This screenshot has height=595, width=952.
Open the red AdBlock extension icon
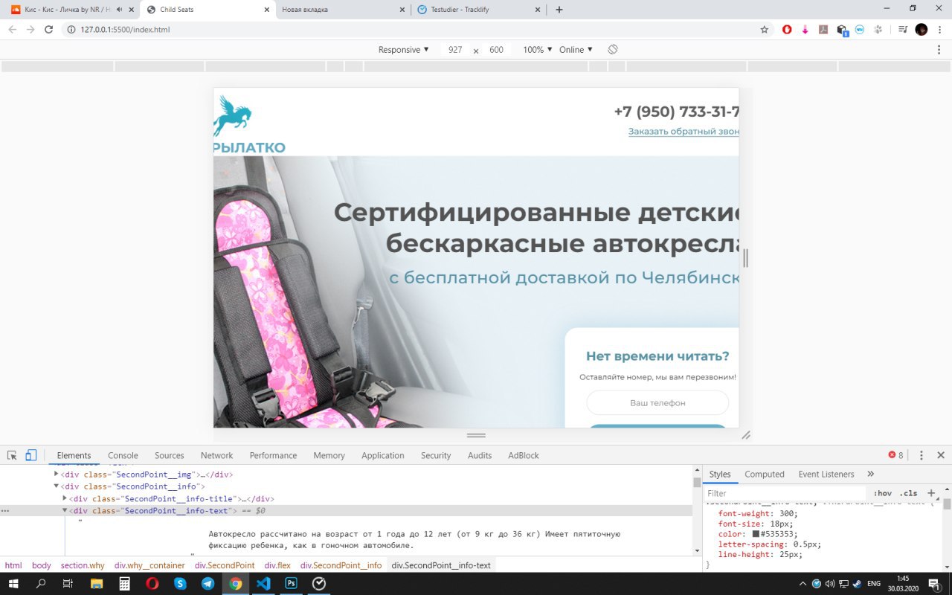point(787,29)
